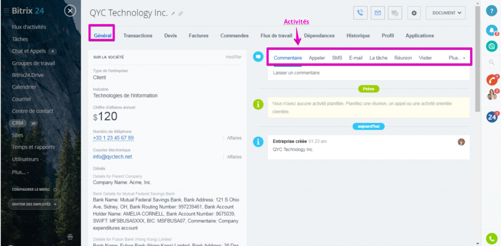Screen dimensions: 501x246
Task: Click the phone call icon button in header
Action: pos(360,13)
